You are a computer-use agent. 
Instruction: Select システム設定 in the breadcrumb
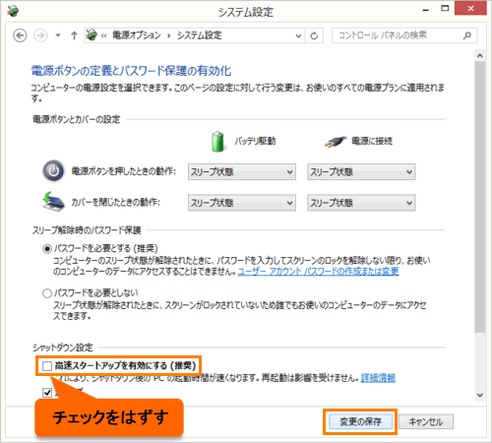tap(200, 35)
